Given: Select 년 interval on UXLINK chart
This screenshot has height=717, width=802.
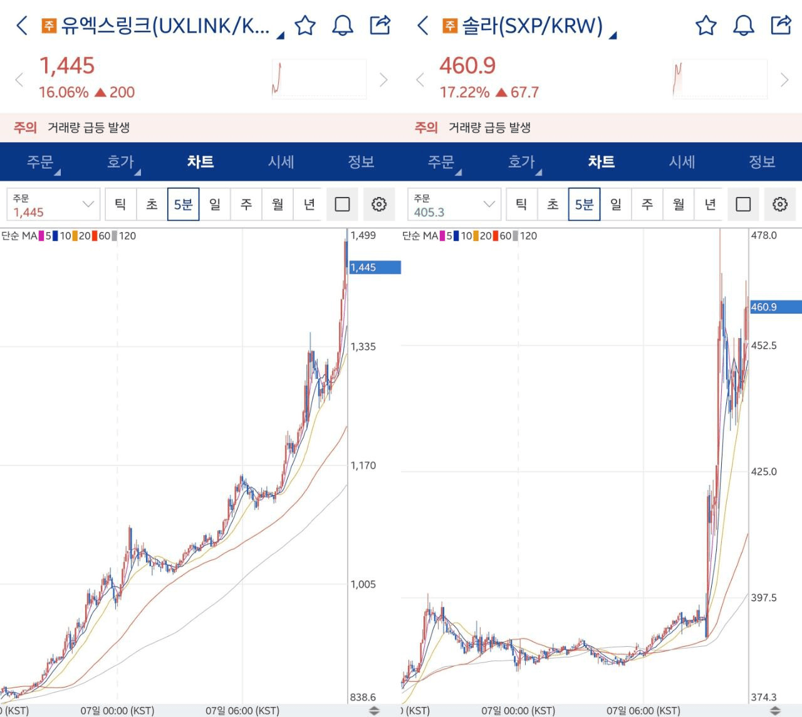Looking at the screenshot, I should click(x=309, y=204).
